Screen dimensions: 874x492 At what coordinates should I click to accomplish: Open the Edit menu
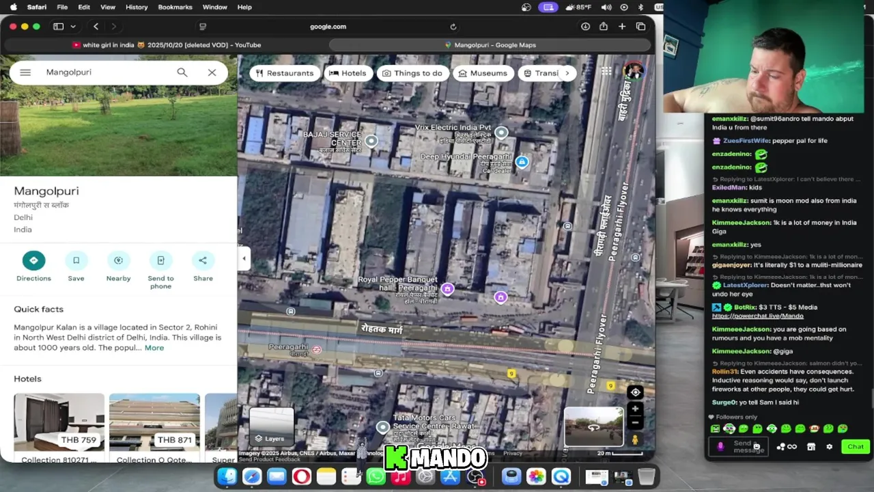coord(84,7)
